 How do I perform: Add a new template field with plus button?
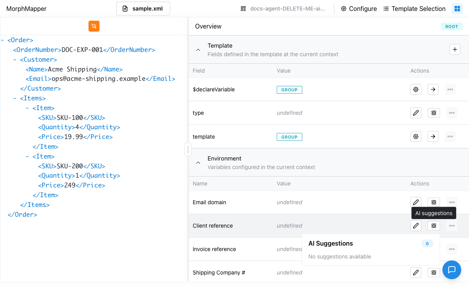coord(455,50)
